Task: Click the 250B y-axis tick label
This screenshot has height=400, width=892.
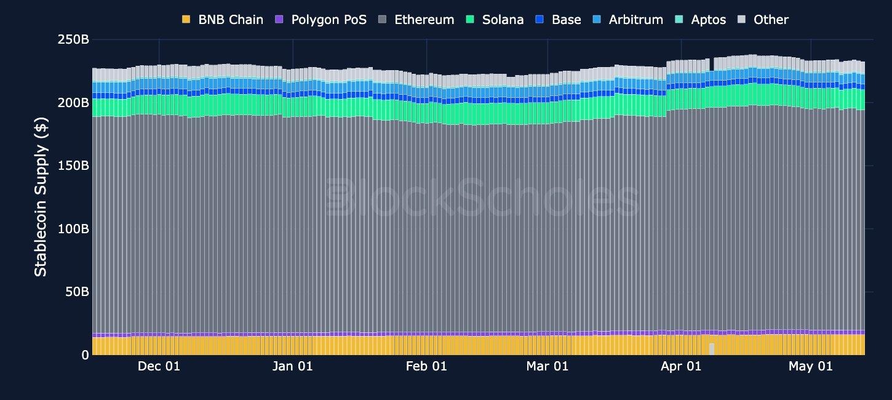Action: (73, 40)
